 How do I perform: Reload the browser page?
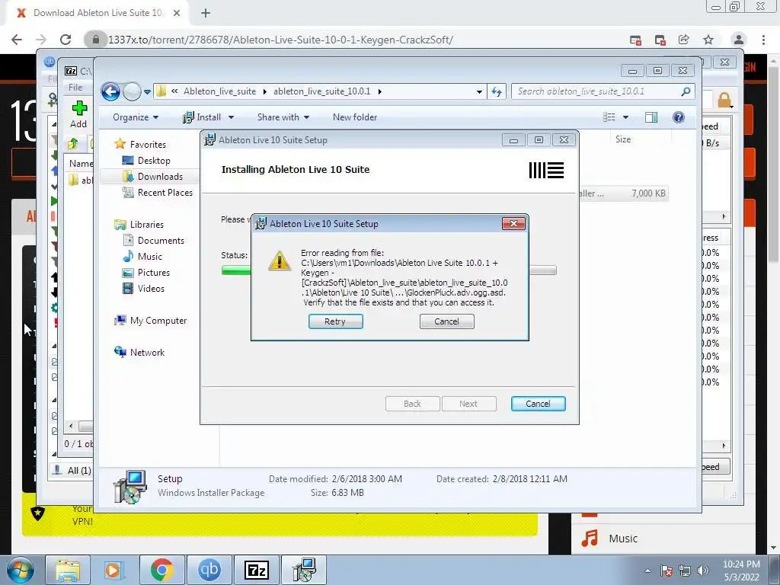66,40
